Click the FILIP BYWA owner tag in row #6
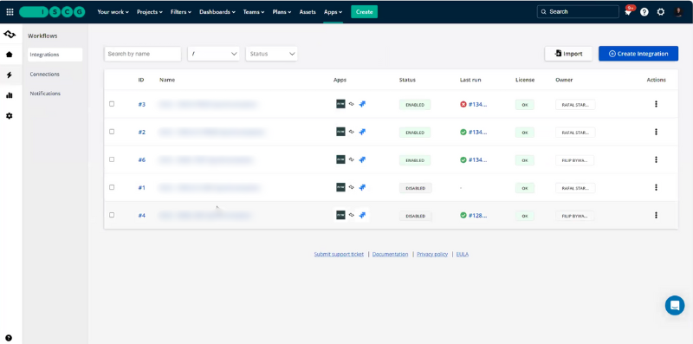The width and height of the screenshot is (693, 344). pos(574,160)
